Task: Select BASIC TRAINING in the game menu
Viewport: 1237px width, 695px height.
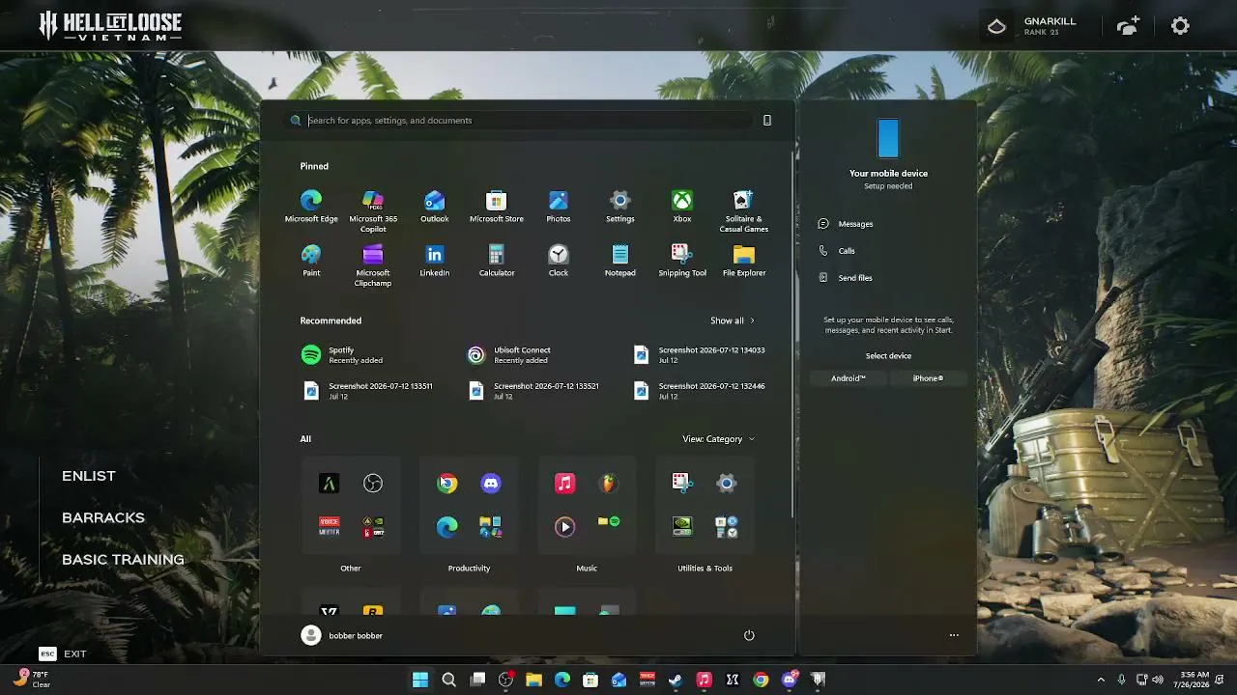Action: click(x=123, y=560)
